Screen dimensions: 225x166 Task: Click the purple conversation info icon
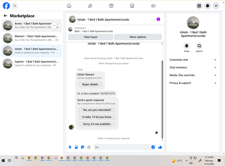click(158, 19)
